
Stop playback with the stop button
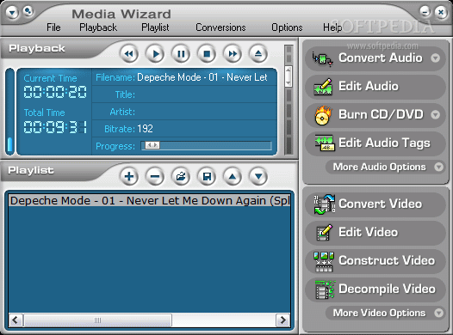[207, 53]
